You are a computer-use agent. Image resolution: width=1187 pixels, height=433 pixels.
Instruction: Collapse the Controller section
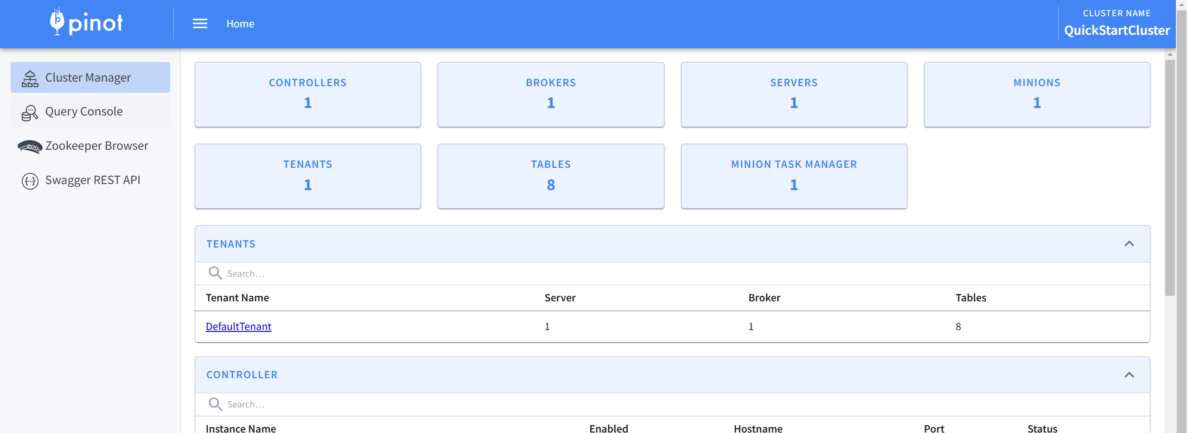tap(1129, 375)
